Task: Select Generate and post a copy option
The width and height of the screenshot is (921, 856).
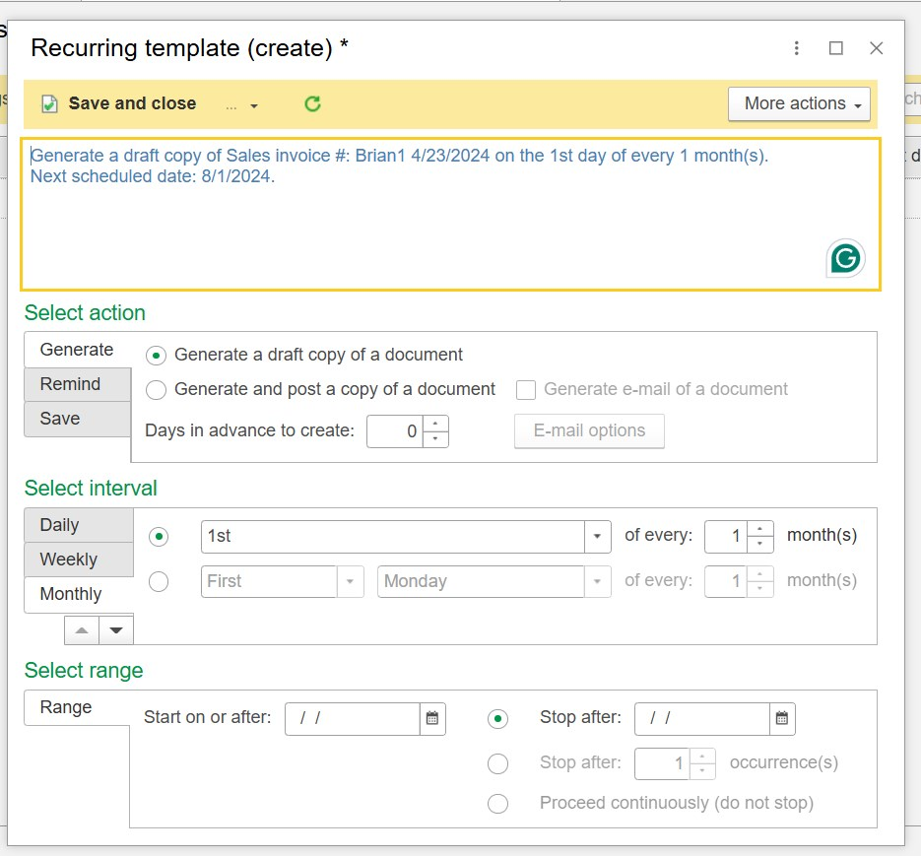Action: pos(156,389)
